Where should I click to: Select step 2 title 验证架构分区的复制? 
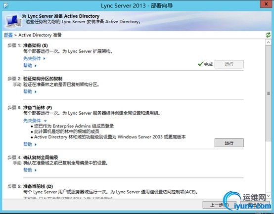[43, 79]
